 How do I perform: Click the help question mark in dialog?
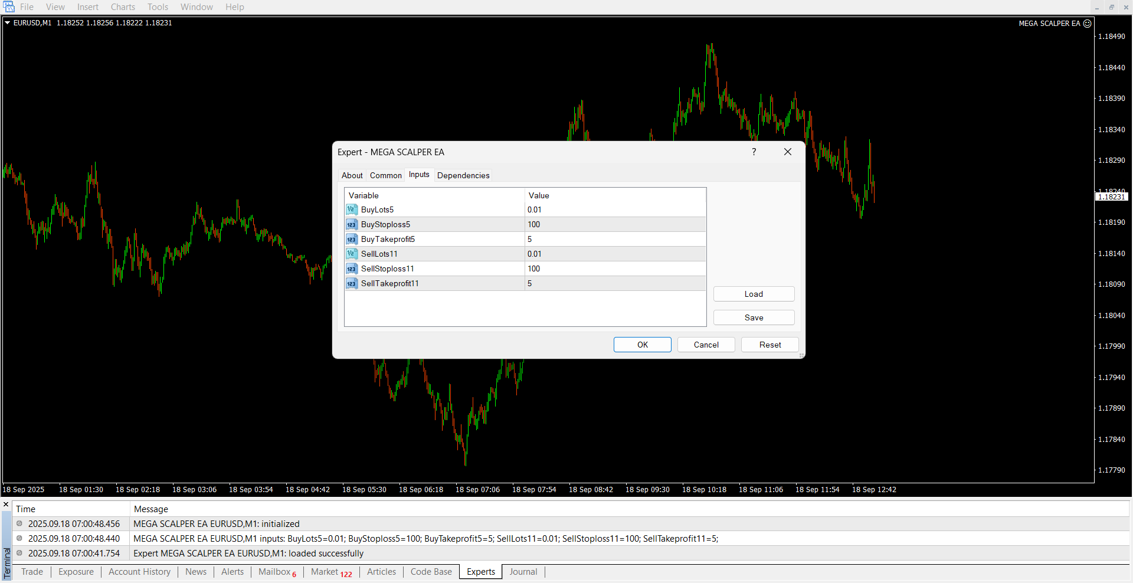coord(754,152)
